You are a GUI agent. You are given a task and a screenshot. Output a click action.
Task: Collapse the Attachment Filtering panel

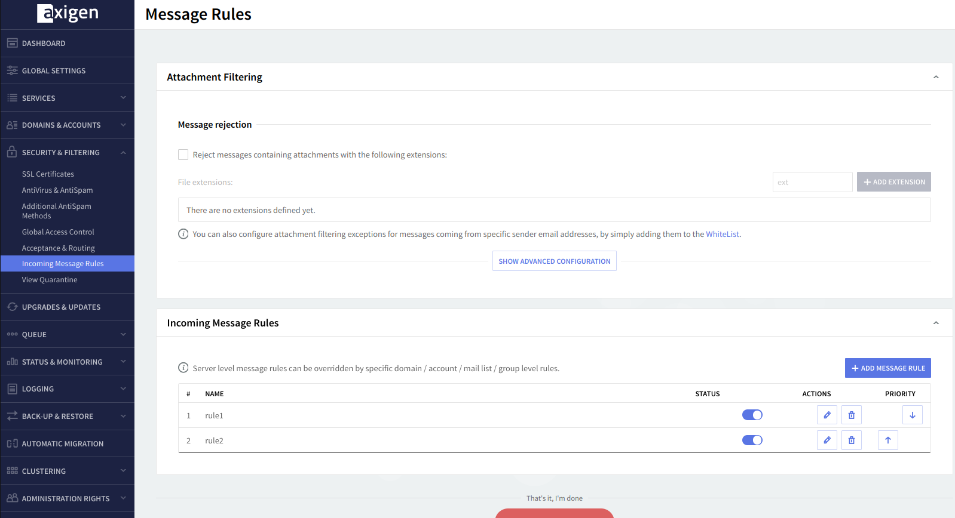pos(935,77)
